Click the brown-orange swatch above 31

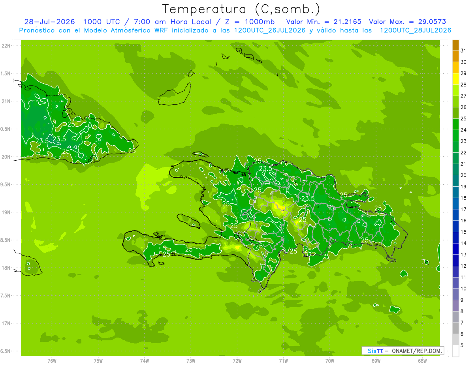pyautogui.click(x=455, y=45)
